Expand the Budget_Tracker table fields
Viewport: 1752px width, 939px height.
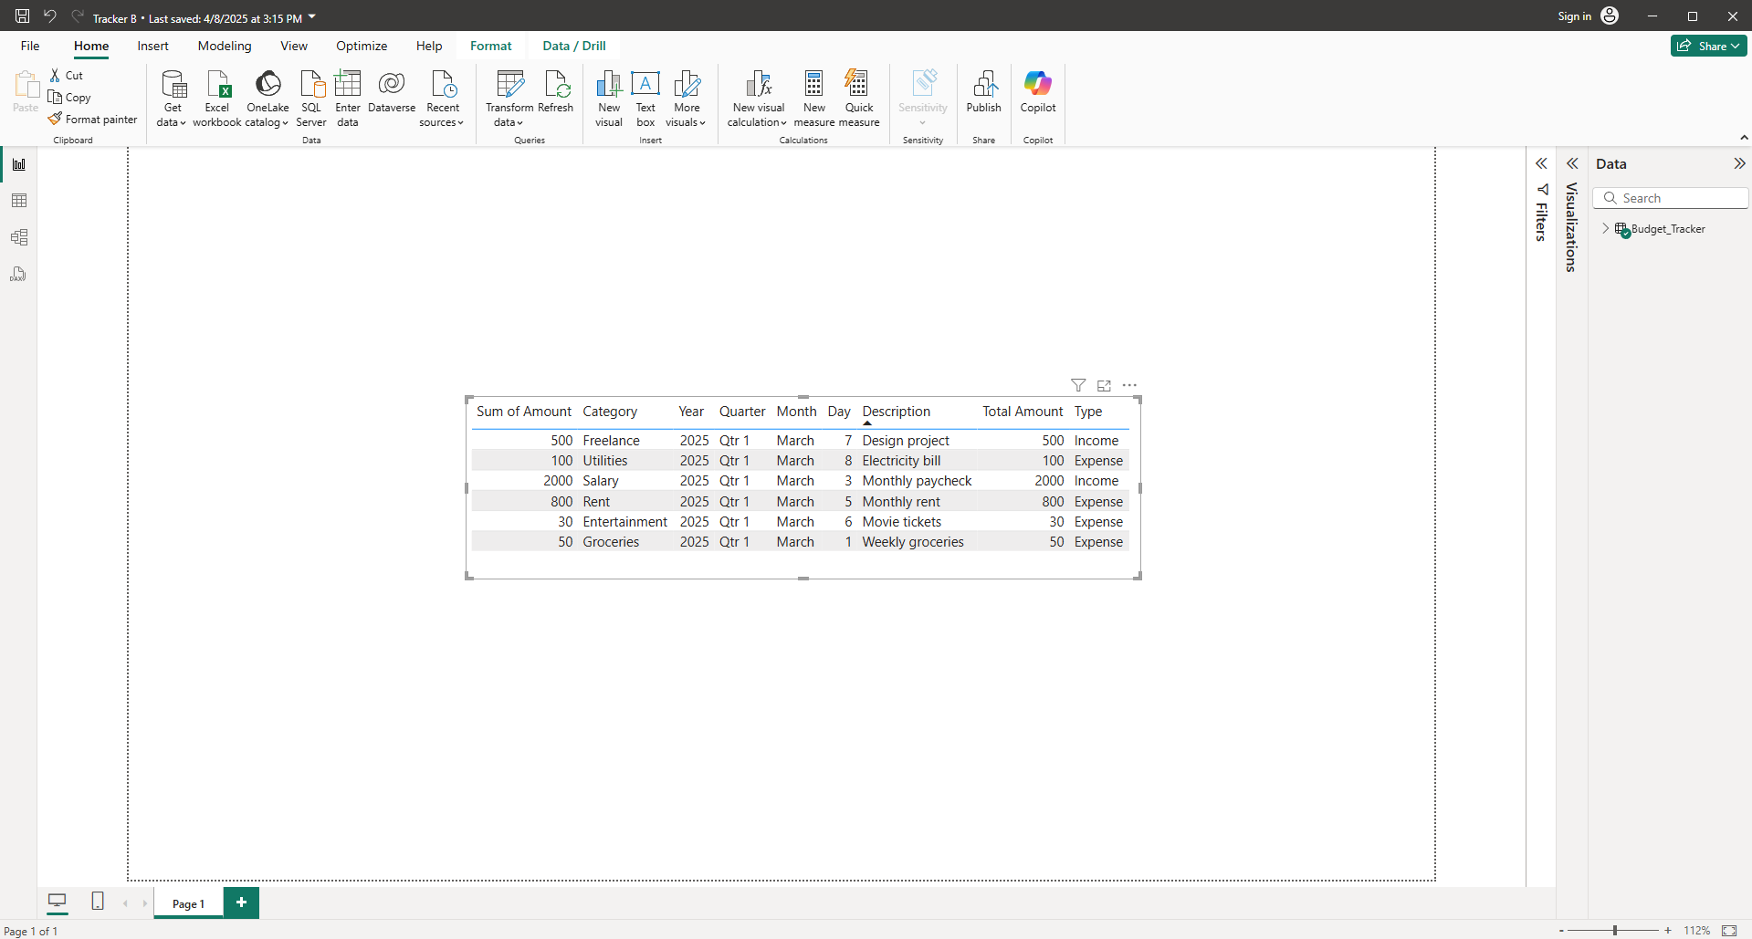pos(1606,229)
